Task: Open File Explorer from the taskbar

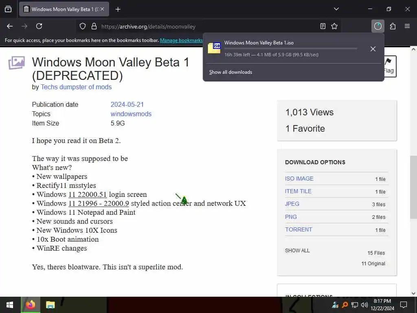Action: [x=50, y=305]
